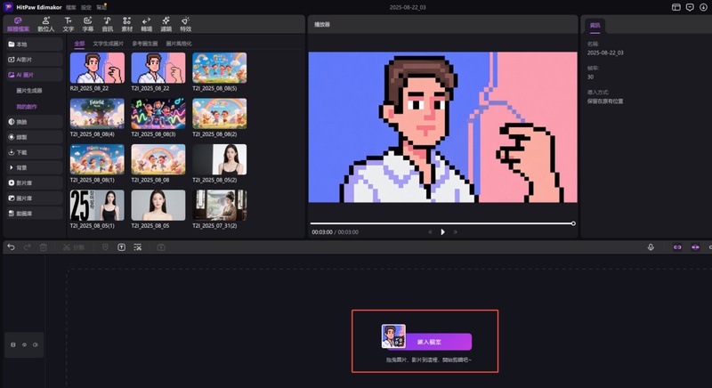Step to previous frame in player
The width and height of the screenshot is (712, 388).
click(x=430, y=232)
